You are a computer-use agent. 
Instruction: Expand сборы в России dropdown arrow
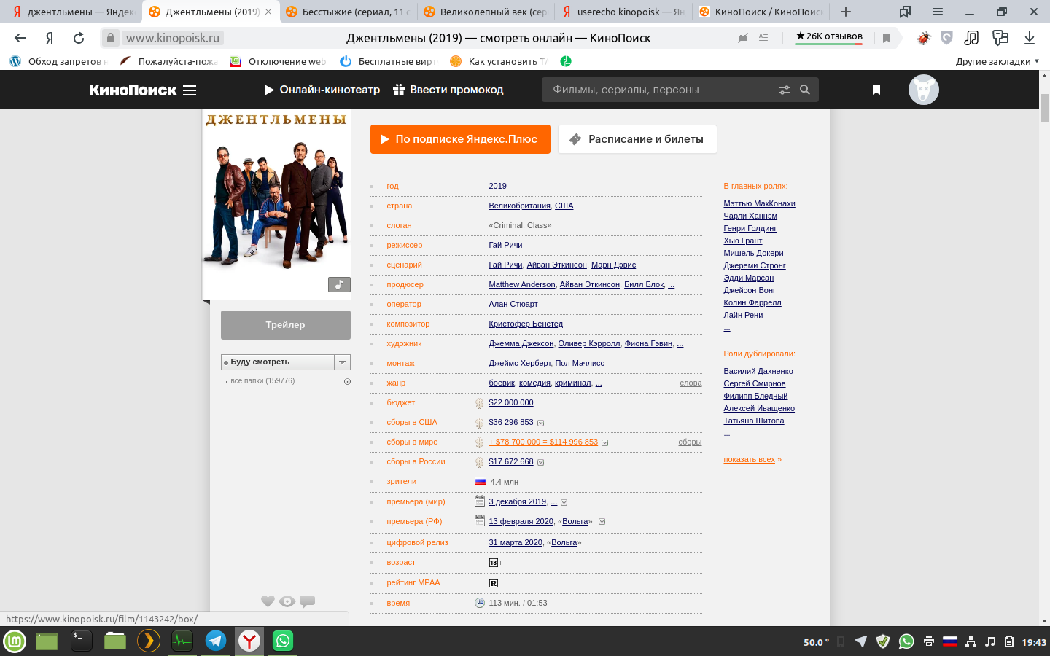540,462
